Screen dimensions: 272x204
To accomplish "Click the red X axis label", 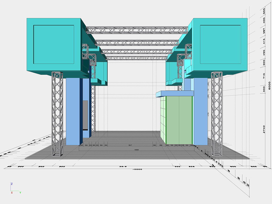I will [x=12, y=193].
